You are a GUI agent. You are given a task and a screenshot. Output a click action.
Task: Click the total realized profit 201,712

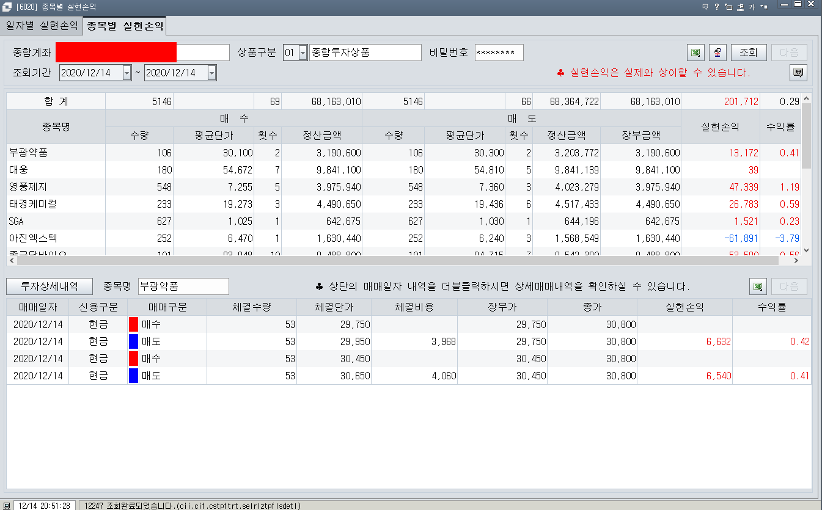pyautogui.click(x=741, y=101)
